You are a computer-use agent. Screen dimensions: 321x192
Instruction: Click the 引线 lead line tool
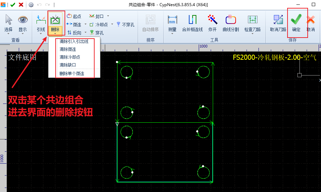point(41,23)
